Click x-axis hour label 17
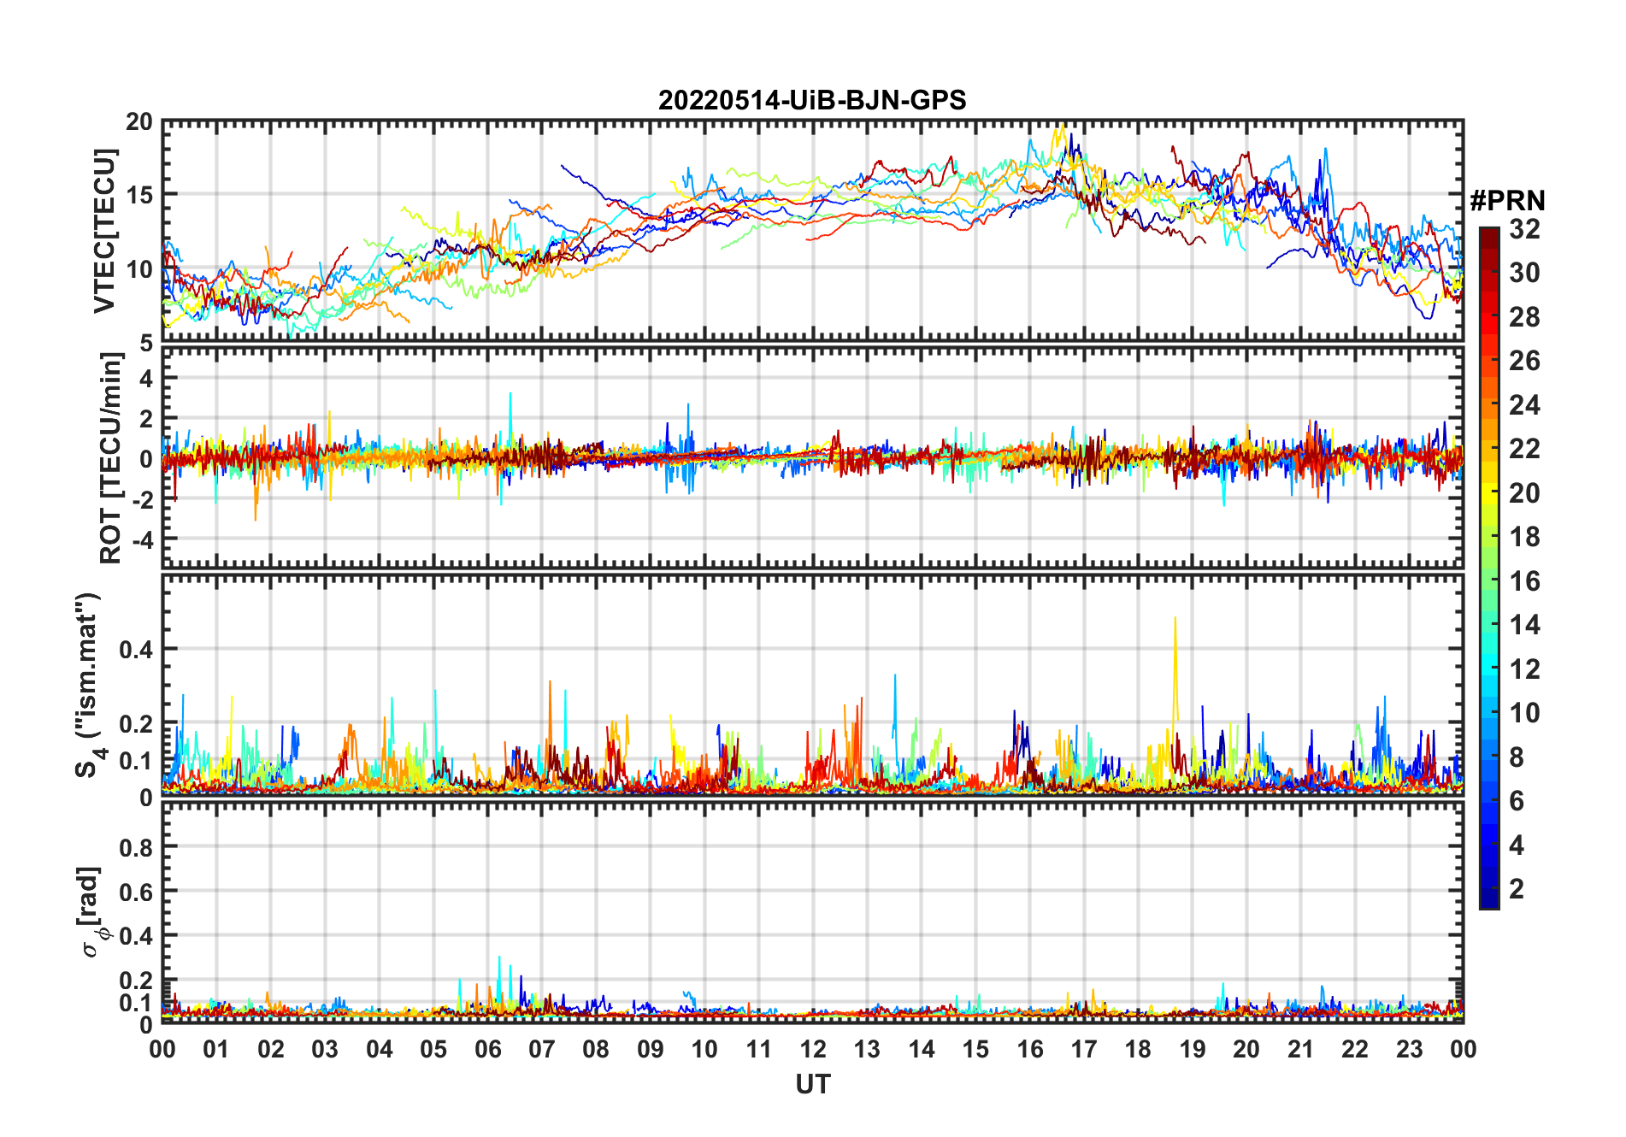 (1084, 1050)
